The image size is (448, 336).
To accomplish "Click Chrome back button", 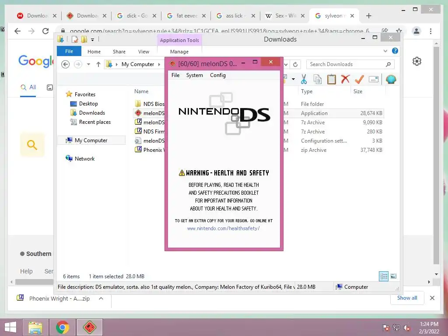I will click(x=17, y=31).
